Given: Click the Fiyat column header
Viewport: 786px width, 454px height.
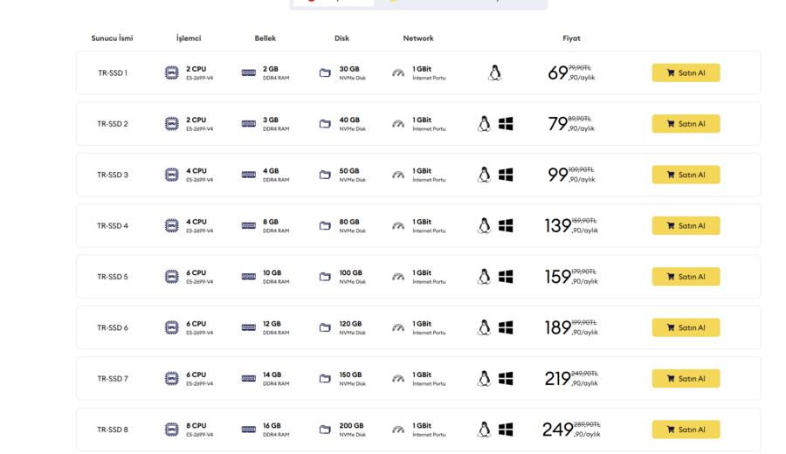Looking at the screenshot, I should point(571,38).
